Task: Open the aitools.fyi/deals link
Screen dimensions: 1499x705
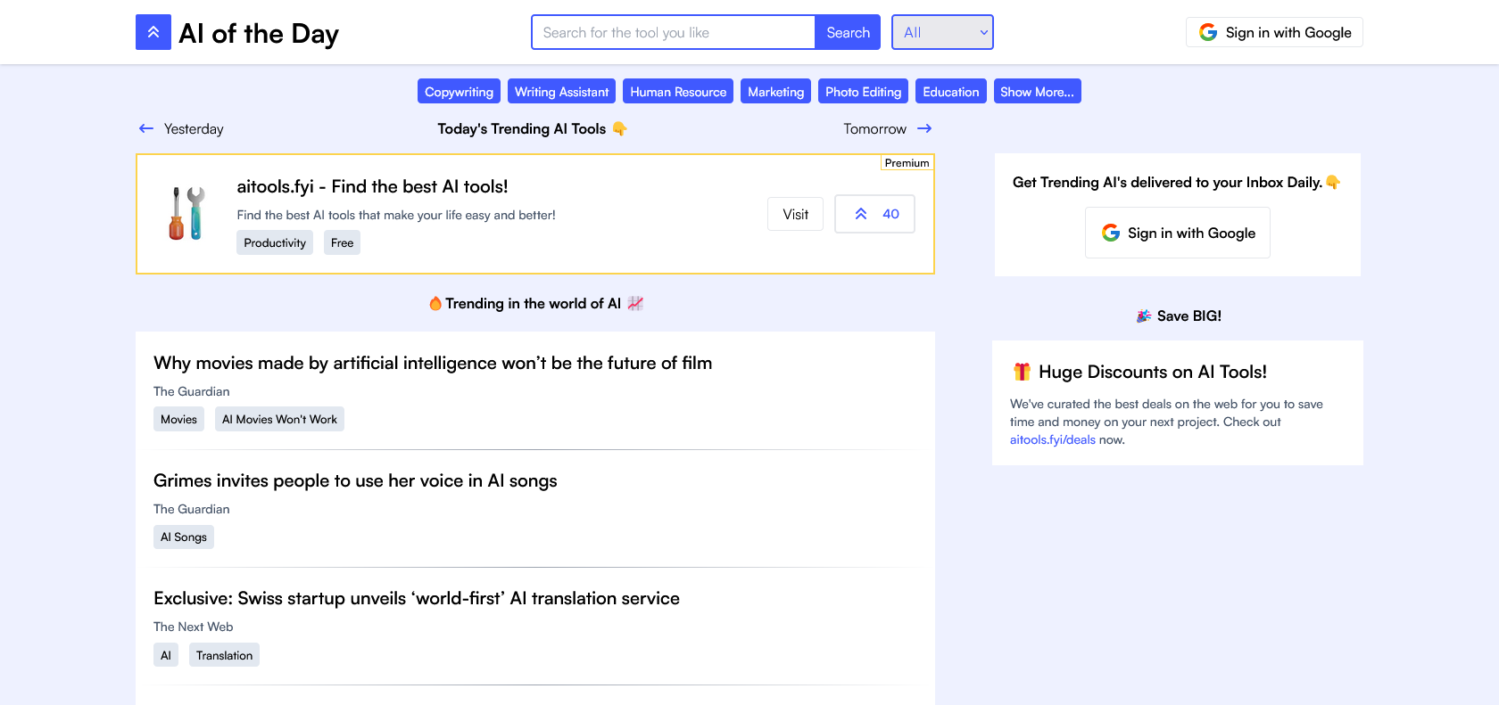Action: pos(1053,439)
